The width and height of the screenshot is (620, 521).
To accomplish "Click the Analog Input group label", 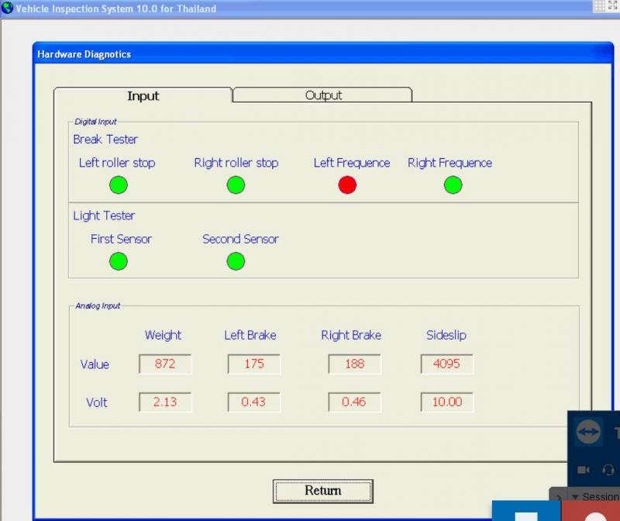I will 98,305.
